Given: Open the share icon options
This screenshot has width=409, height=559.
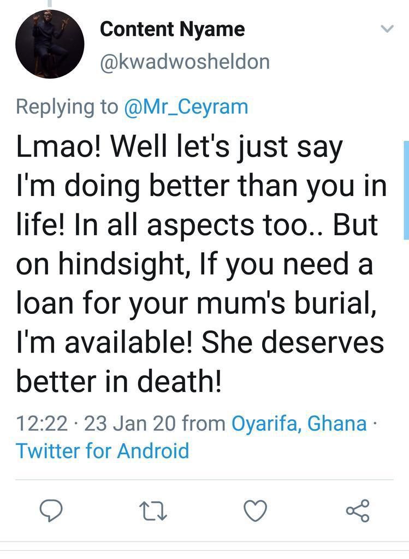Looking at the screenshot, I should tap(358, 511).
